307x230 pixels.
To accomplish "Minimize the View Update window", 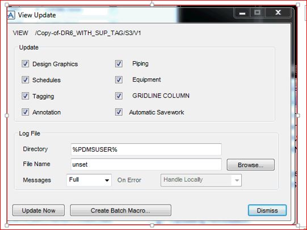I will (242, 13).
